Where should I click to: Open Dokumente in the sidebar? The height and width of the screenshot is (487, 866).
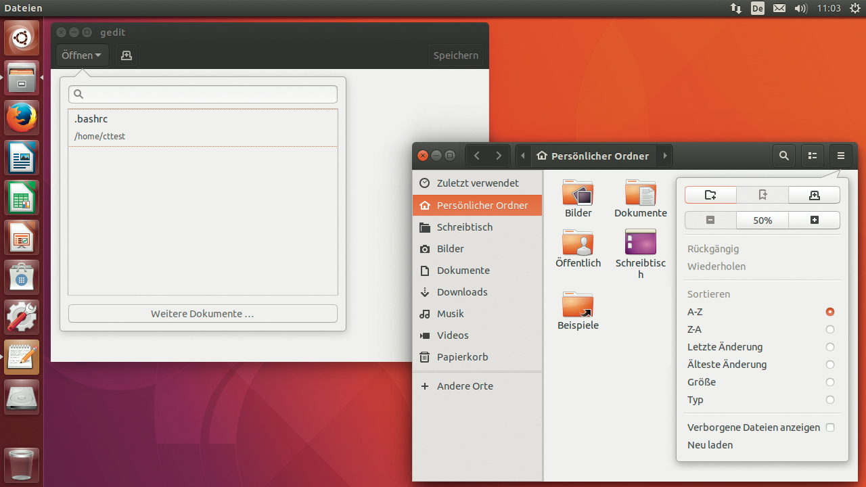click(477, 271)
